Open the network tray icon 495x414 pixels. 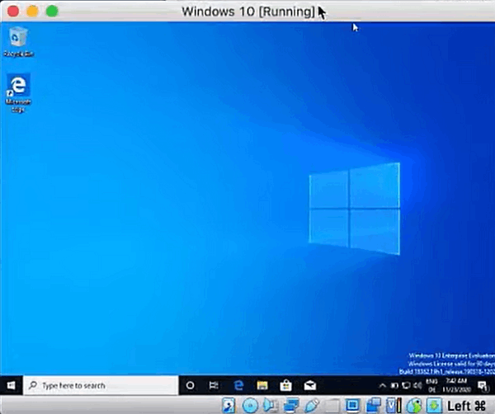click(406, 385)
